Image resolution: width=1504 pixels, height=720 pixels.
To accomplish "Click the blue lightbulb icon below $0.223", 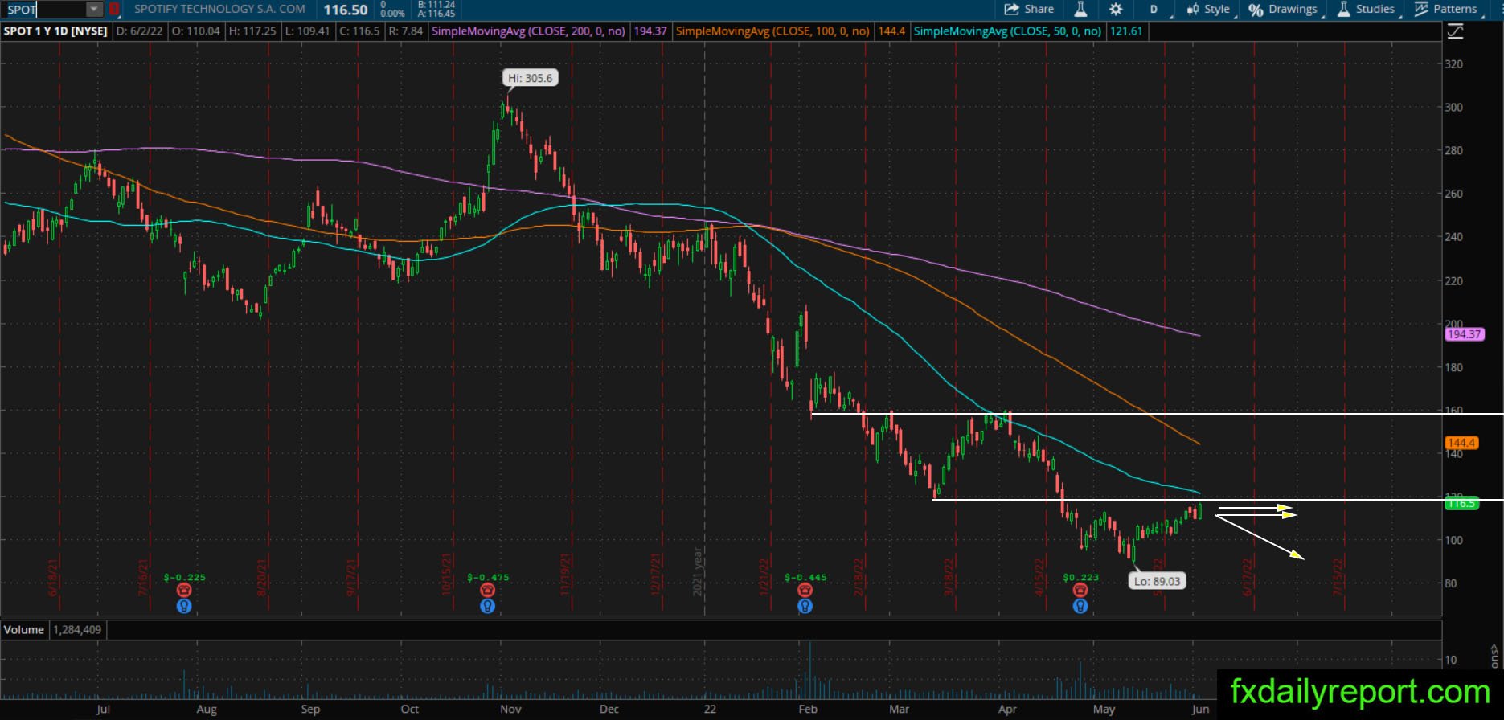I will point(1080,607).
